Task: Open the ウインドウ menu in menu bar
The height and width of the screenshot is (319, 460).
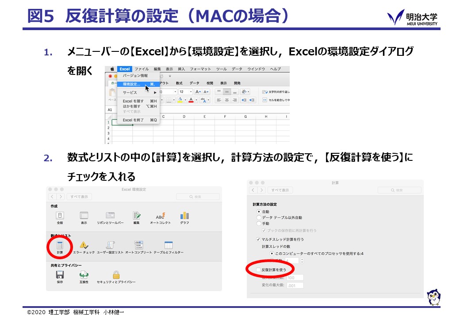Action: click(256, 69)
